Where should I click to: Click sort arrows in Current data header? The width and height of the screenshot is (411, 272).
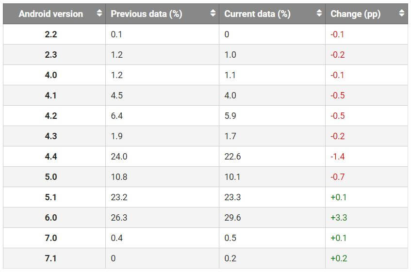319,14
